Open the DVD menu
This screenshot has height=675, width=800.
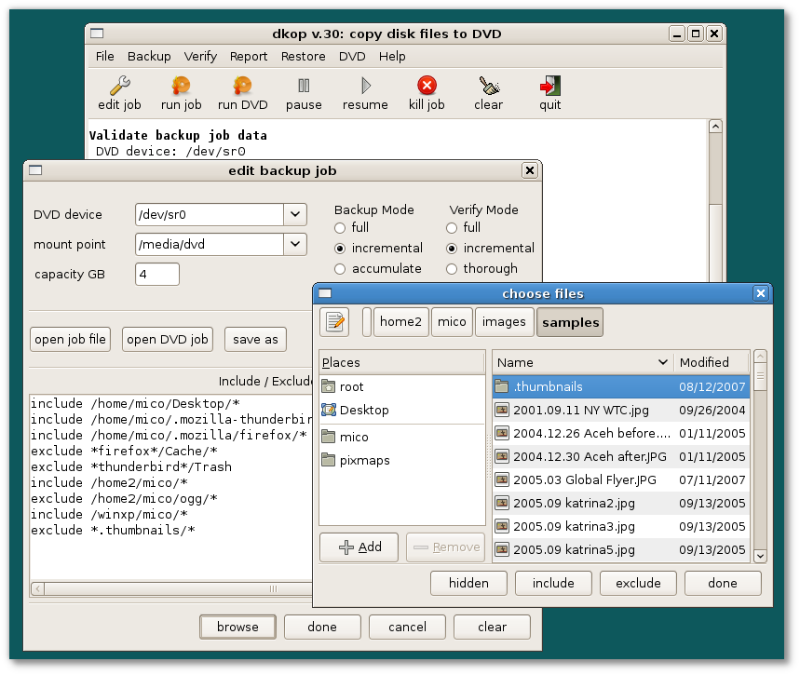point(352,56)
